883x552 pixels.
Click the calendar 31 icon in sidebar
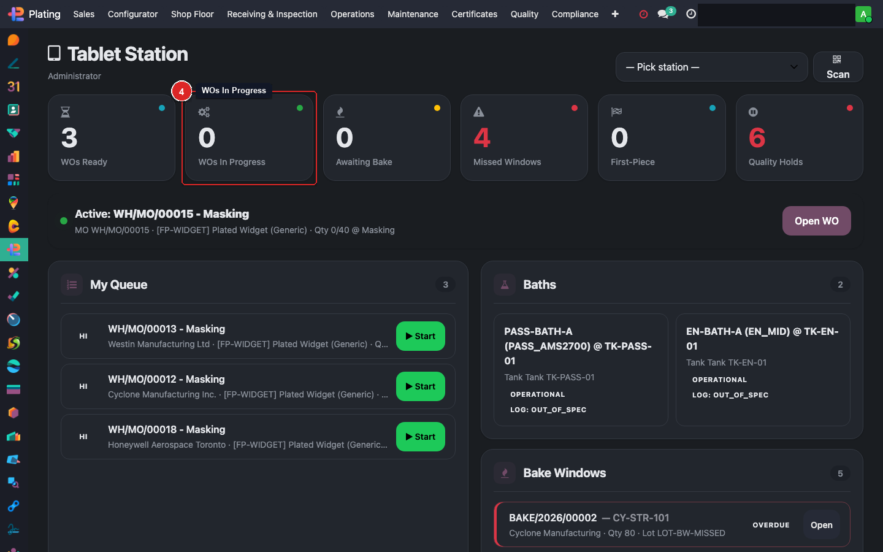pos(13,86)
